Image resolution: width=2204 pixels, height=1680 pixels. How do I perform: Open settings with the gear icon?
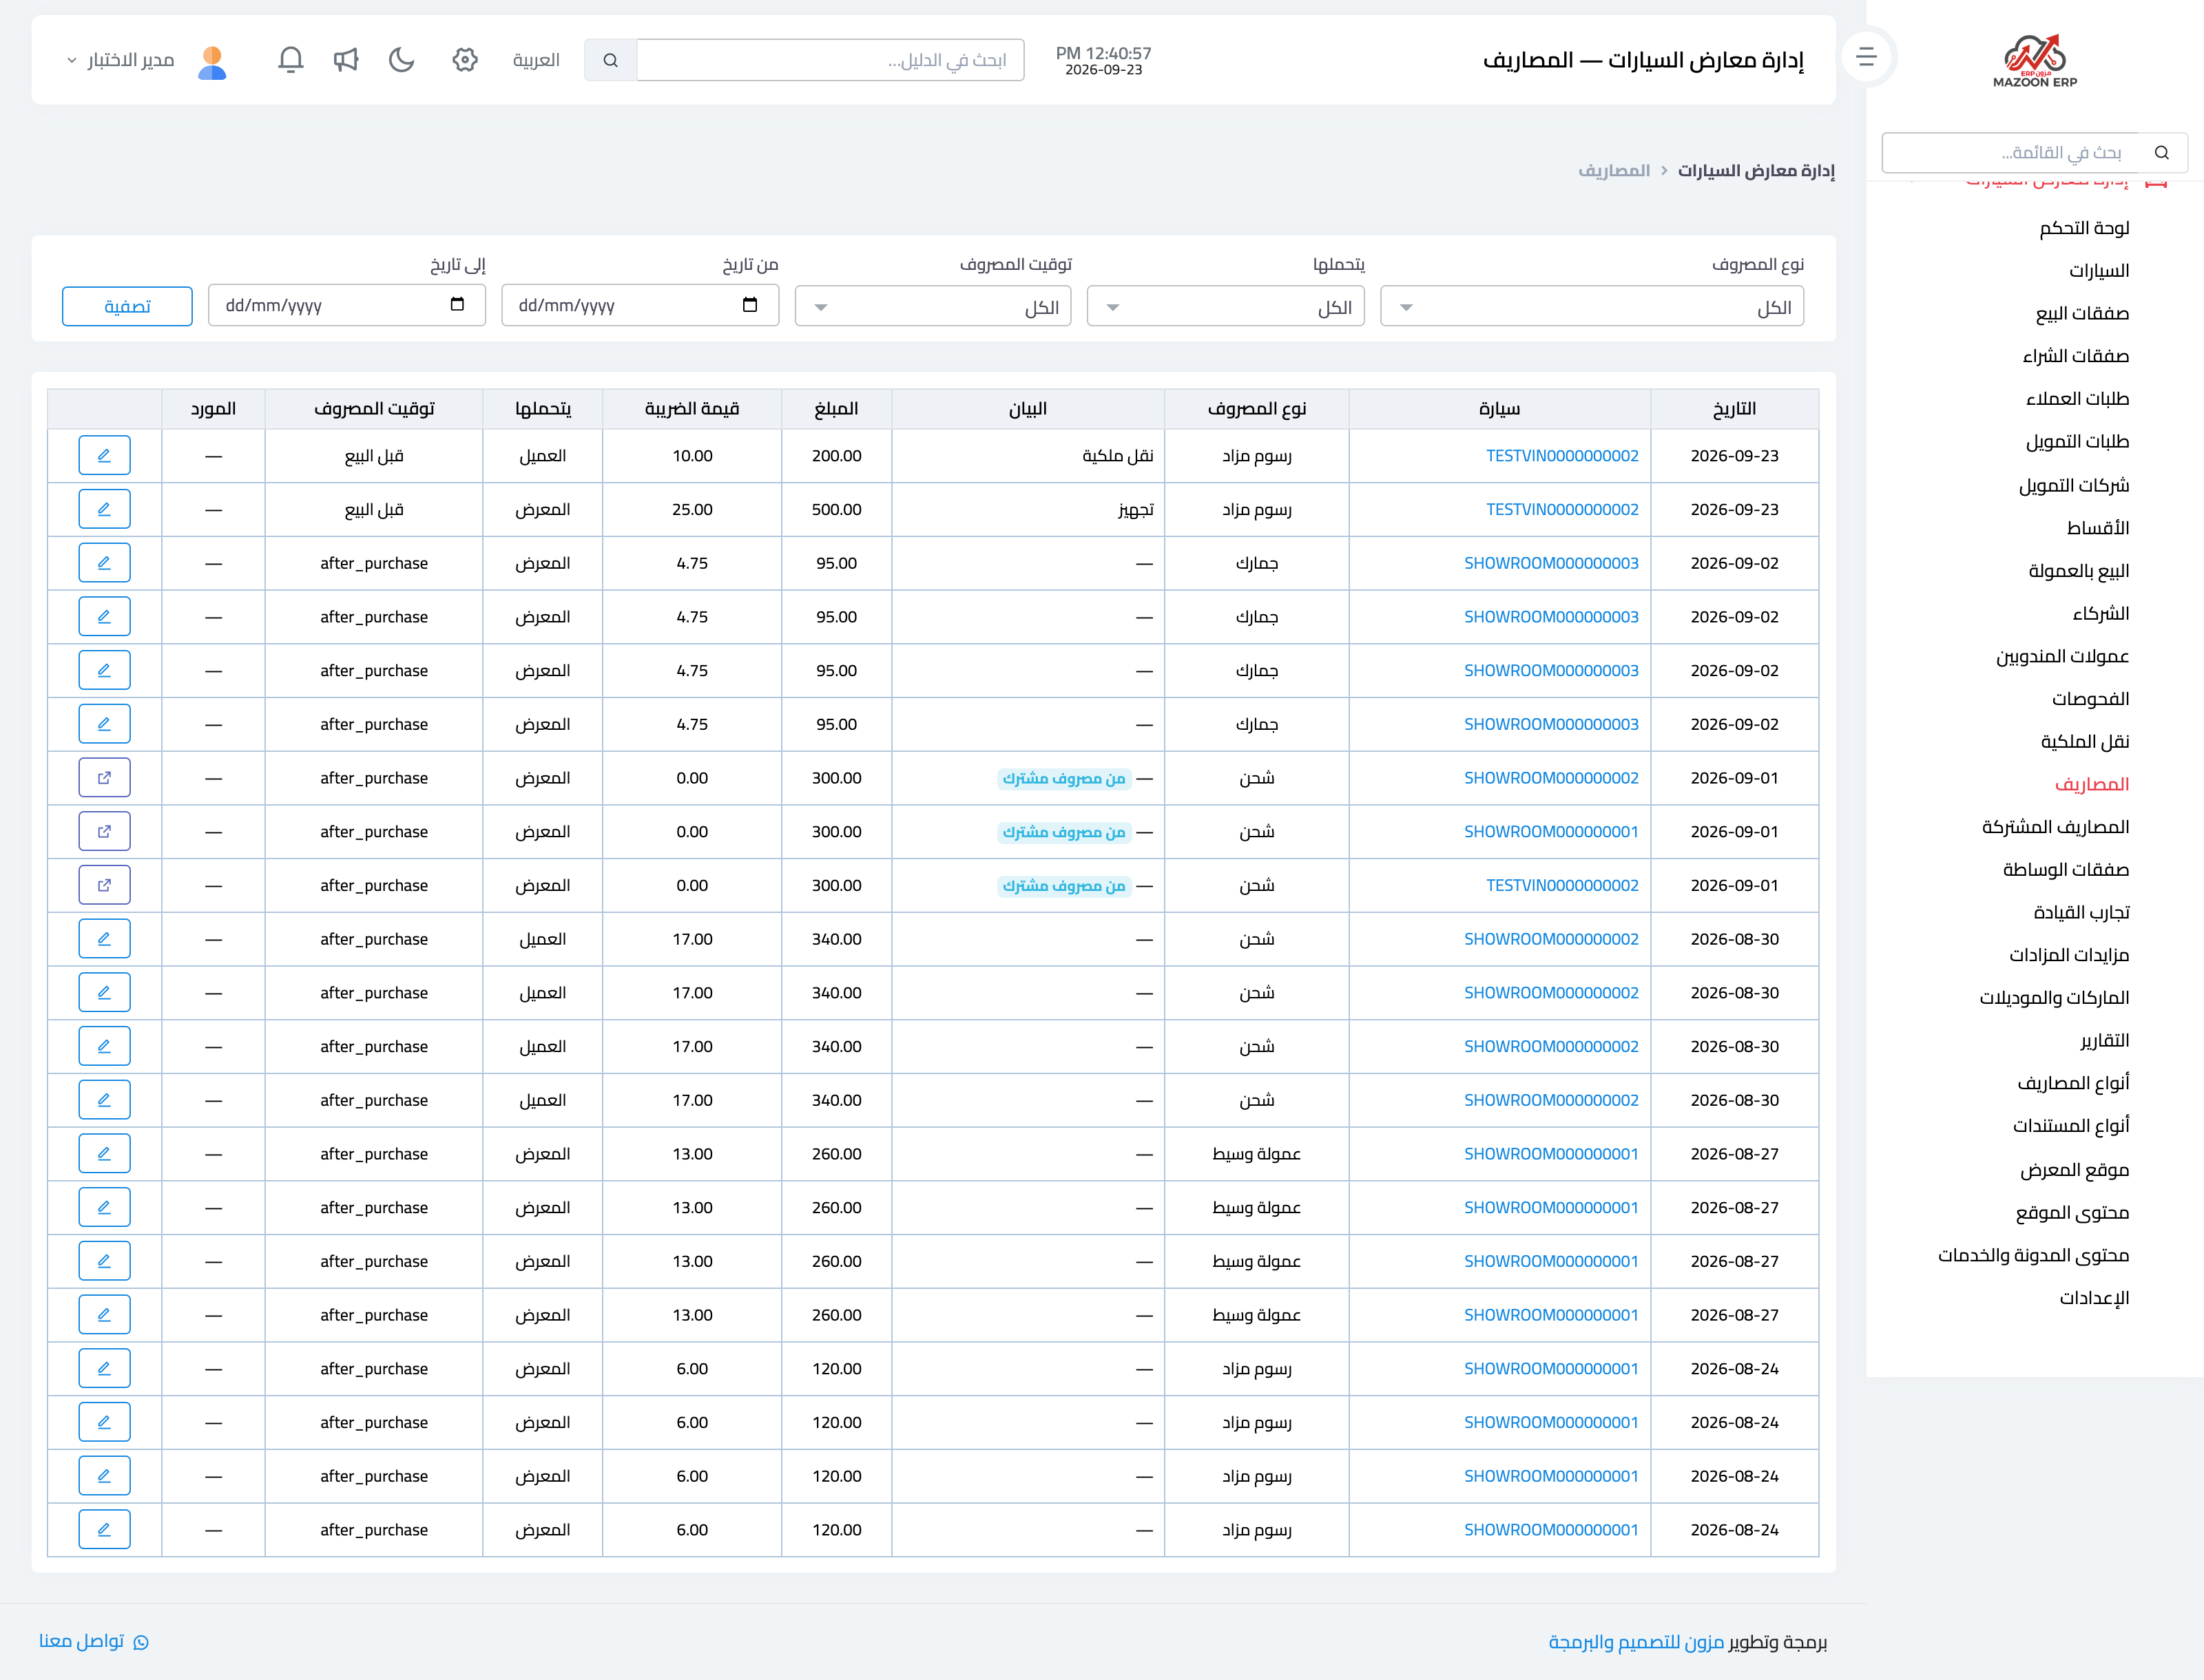pos(464,60)
